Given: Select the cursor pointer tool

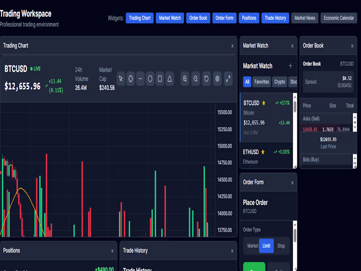Looking at the screenshot, I should 121,79.
